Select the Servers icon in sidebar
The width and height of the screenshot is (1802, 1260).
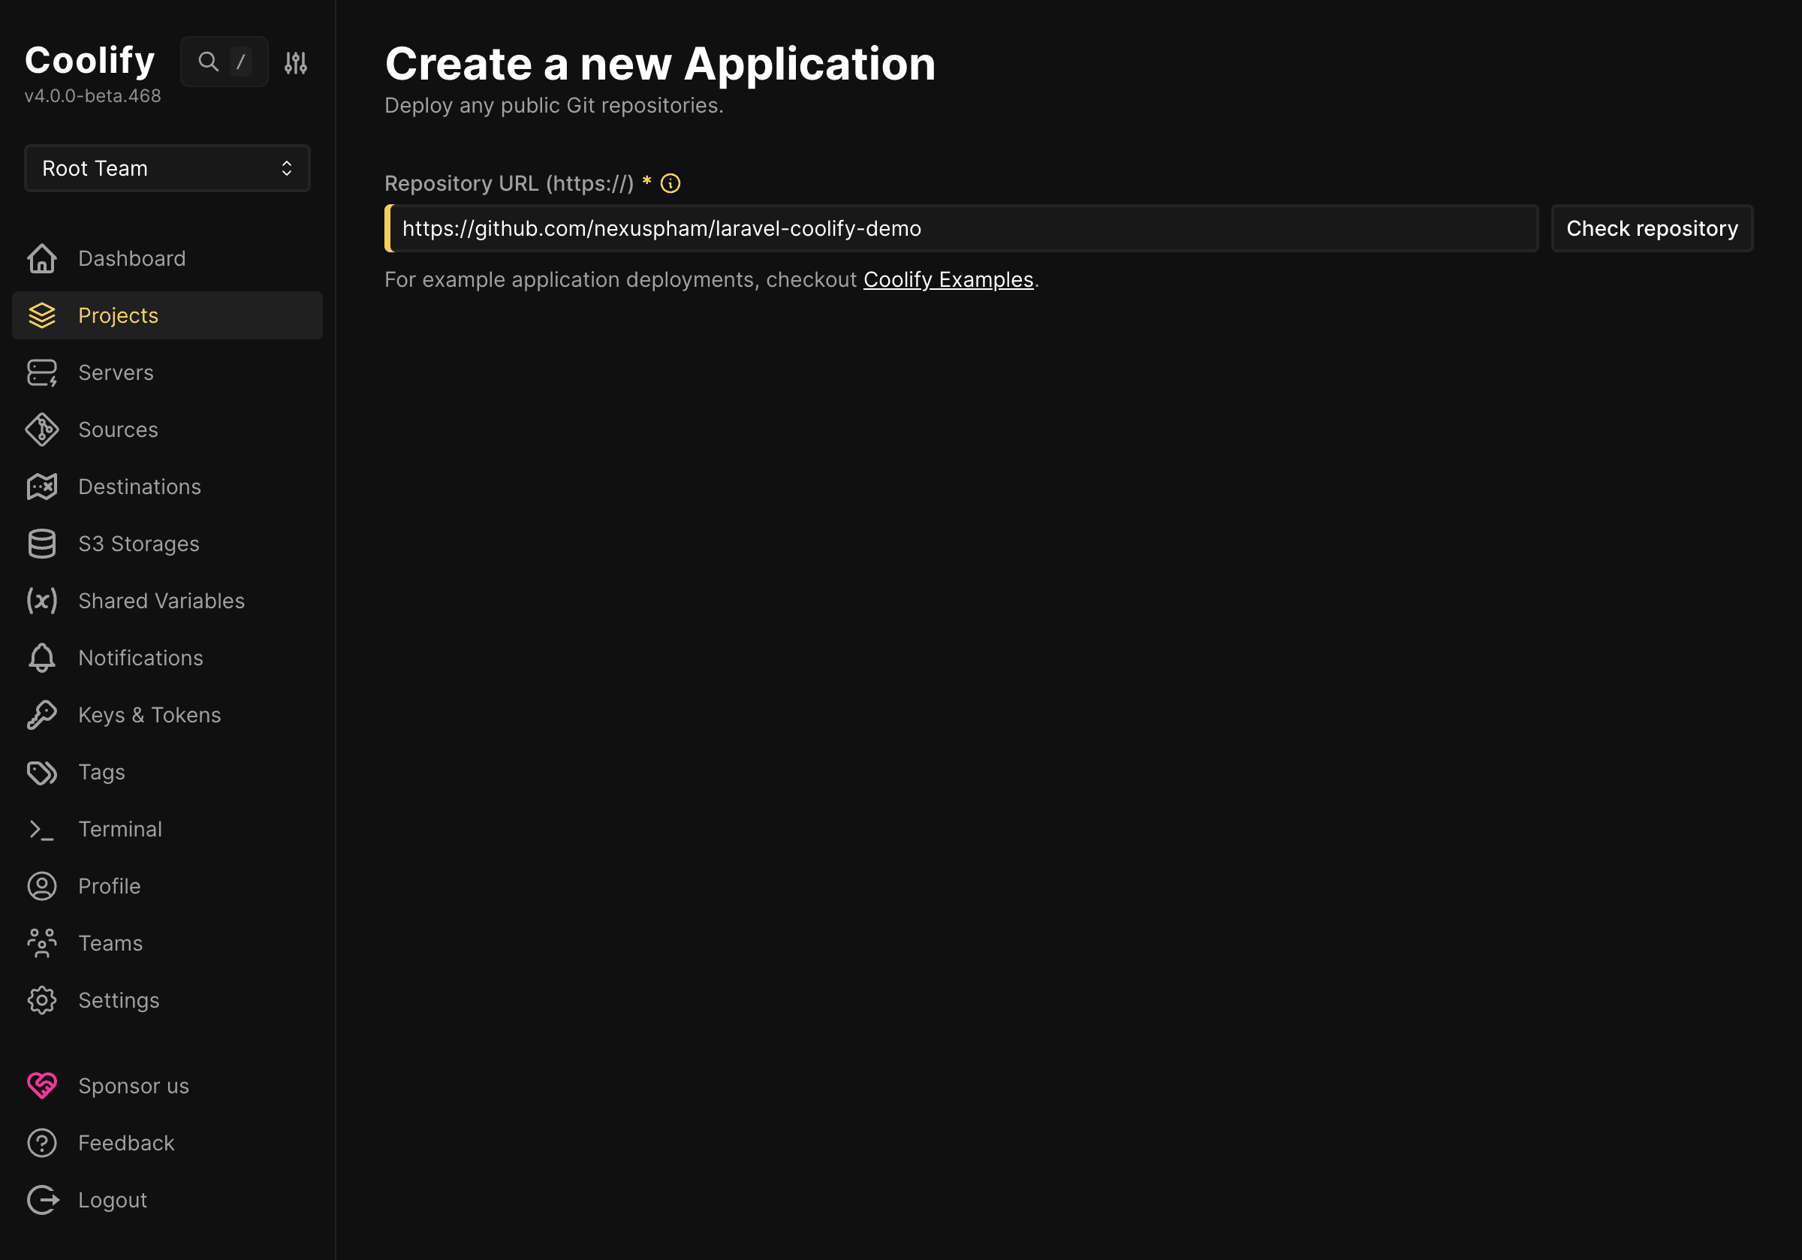pyautogui.click(x=42, y=373)
